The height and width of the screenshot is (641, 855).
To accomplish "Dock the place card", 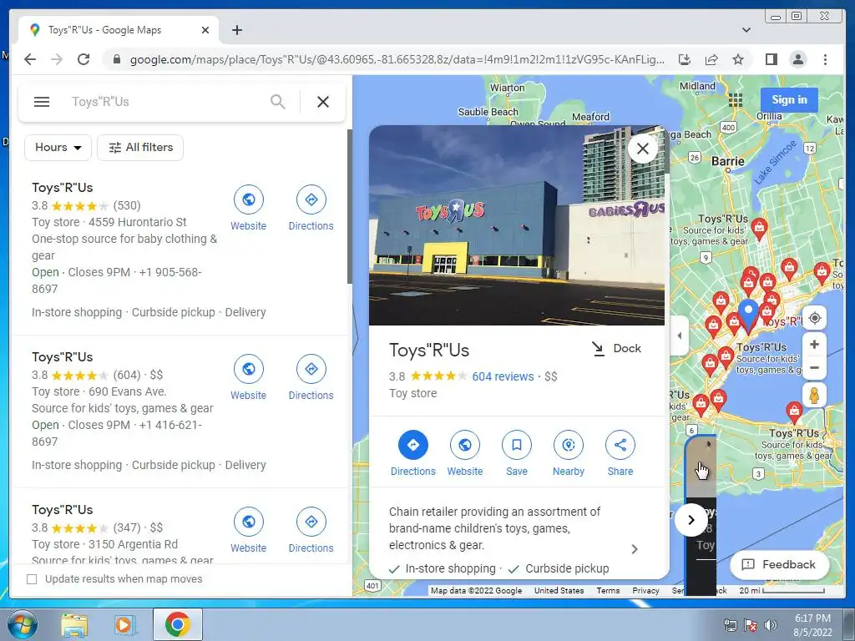I will coord(617,349).
